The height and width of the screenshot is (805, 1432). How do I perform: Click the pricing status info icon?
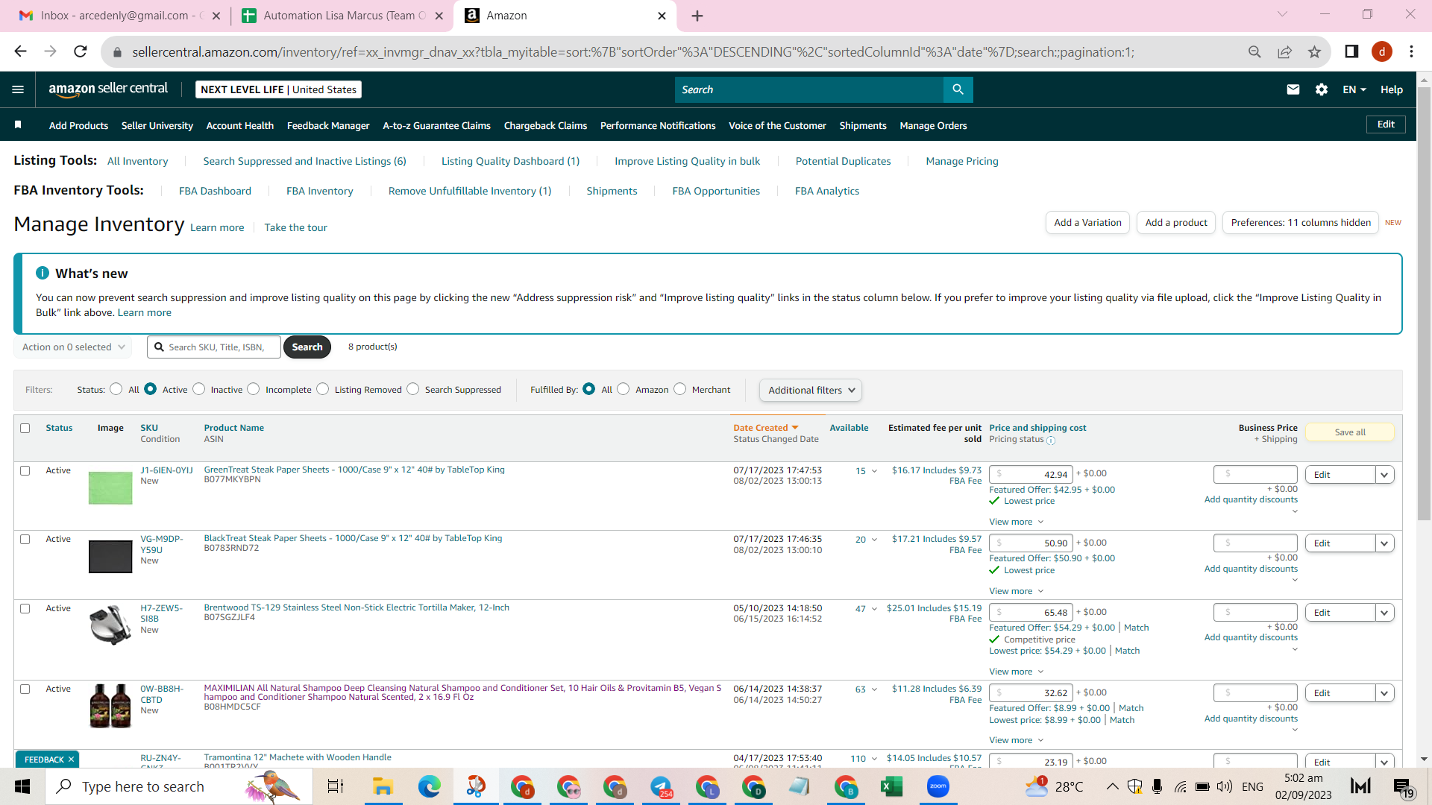pyautogui.click(x=1050, y=441)
